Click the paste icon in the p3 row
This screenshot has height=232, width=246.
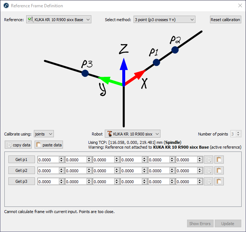pos(219,181)
